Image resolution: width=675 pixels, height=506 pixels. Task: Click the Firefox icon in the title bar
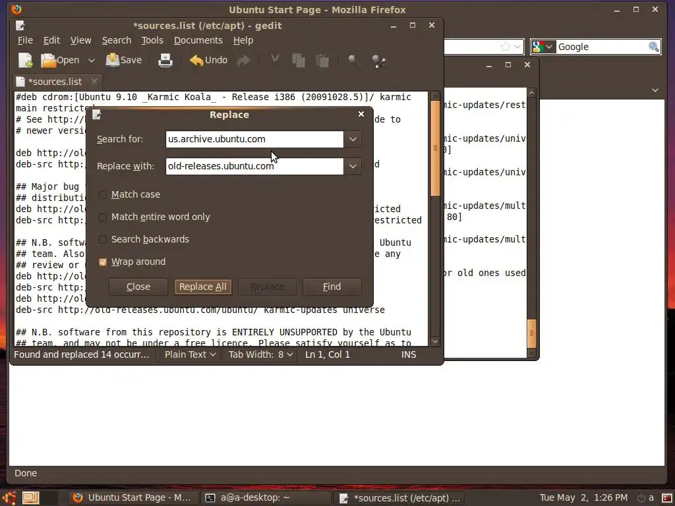pyautogui.click(x=16, y=9)
